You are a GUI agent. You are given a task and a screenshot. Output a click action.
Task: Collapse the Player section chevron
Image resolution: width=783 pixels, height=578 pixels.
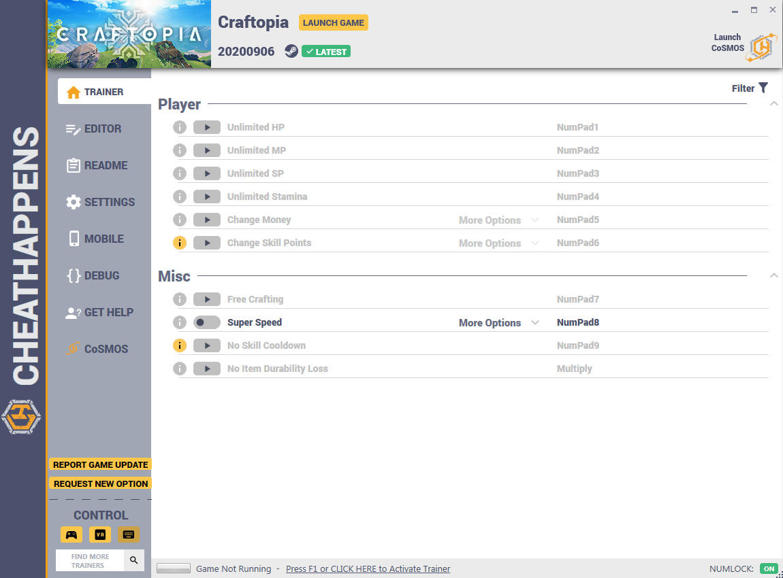[773, 103]
